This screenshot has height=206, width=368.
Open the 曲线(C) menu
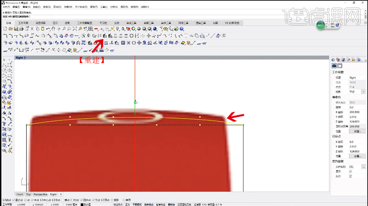pyautogui.click(x=36, y=7)
